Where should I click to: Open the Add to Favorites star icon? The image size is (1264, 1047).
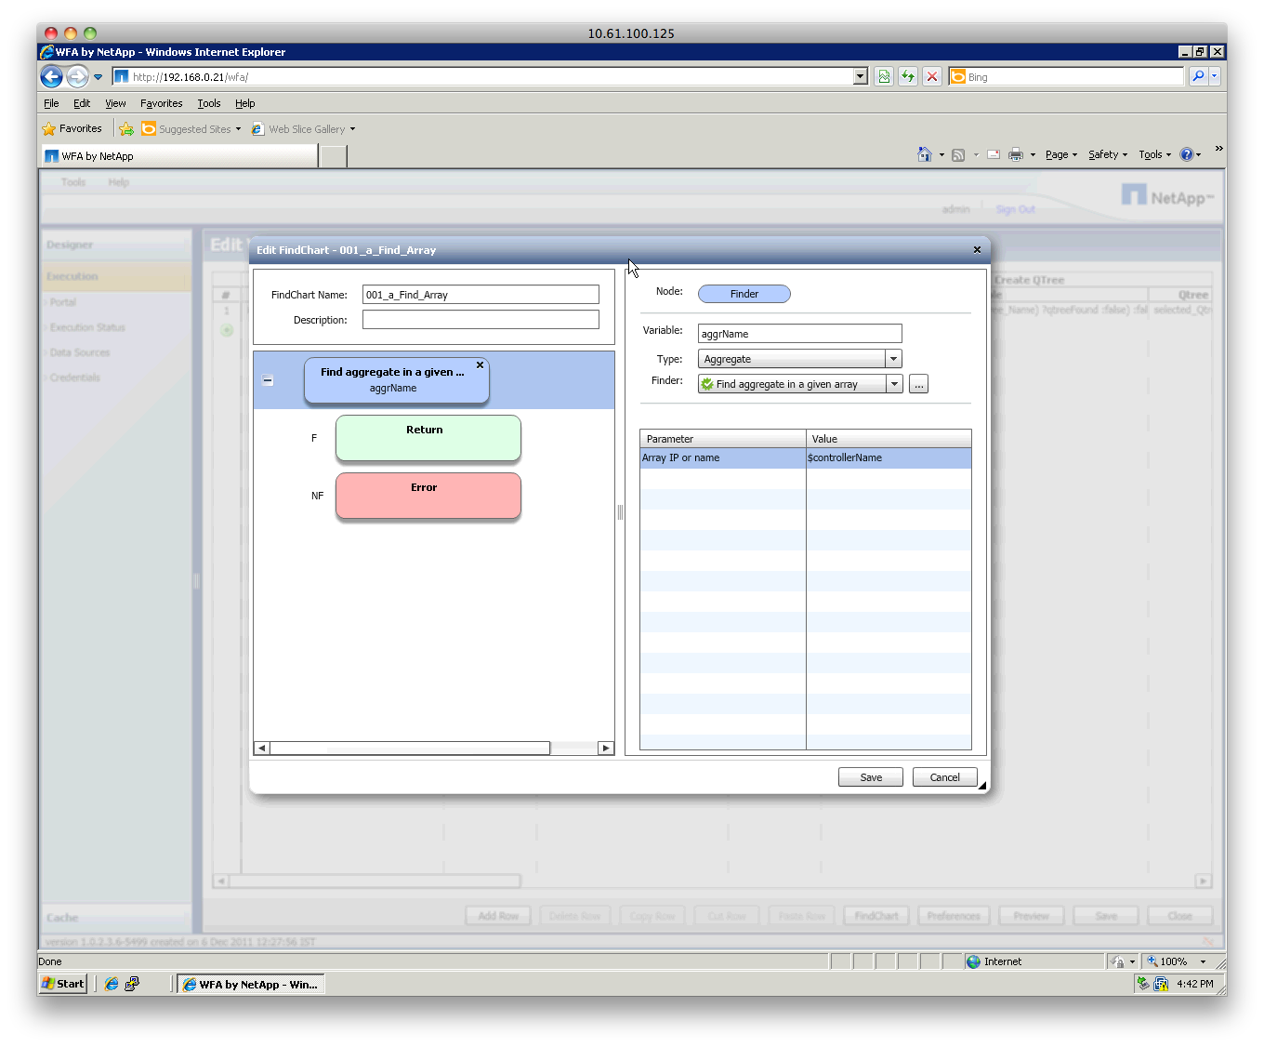126,129
